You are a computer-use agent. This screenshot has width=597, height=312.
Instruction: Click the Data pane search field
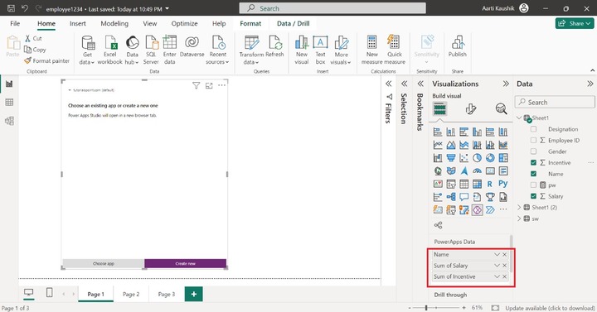[555, 103]
